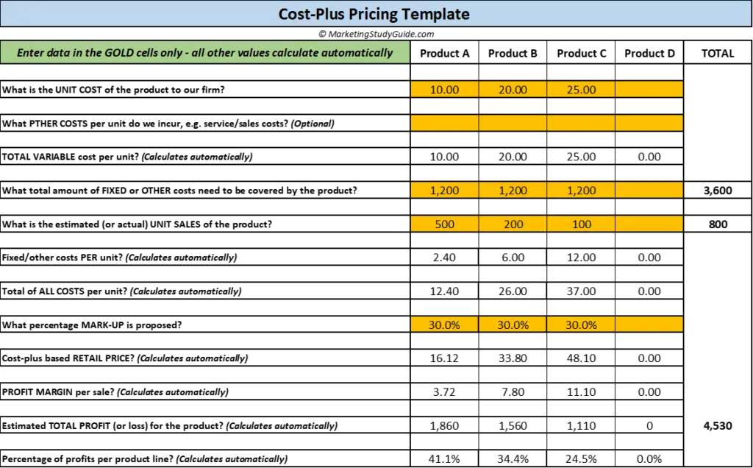Select unit sales cell showing 200
Viewport: 753px width, 468px height.
513,224
